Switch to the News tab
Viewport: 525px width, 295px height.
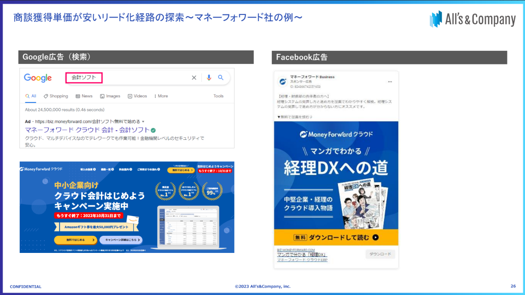click(84, 96)
